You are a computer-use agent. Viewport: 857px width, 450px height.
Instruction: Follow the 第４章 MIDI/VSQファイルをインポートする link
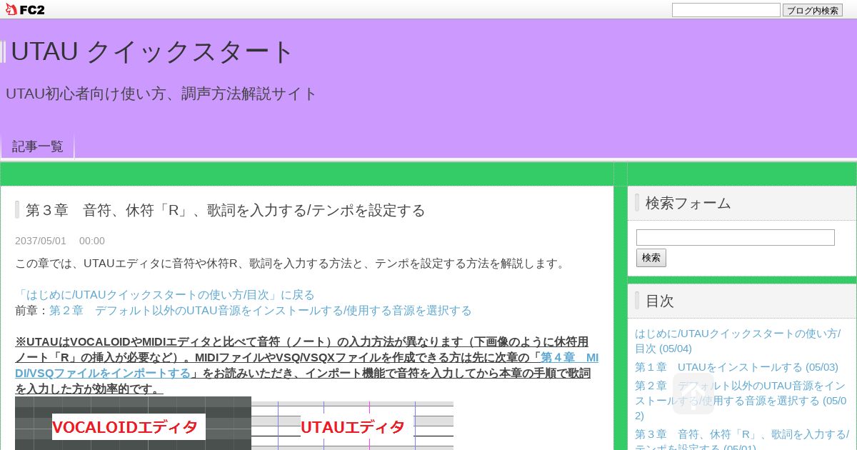306,365
